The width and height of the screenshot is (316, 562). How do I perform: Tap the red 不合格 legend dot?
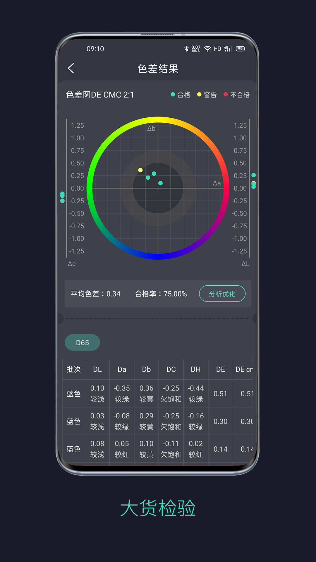pyautogui.click(x=226, y=95)
